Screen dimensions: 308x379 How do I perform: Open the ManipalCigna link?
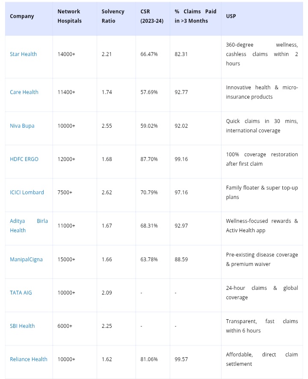pos(26,259)
